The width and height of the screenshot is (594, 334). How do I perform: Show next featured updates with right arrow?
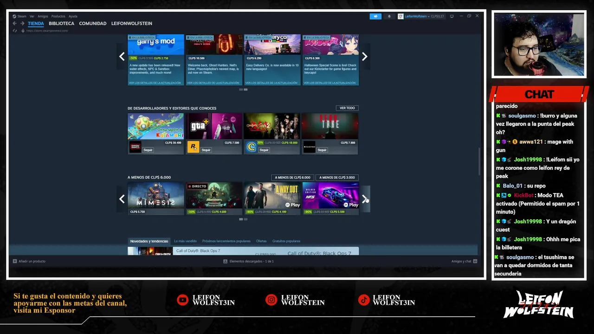(x=365, y=57)
